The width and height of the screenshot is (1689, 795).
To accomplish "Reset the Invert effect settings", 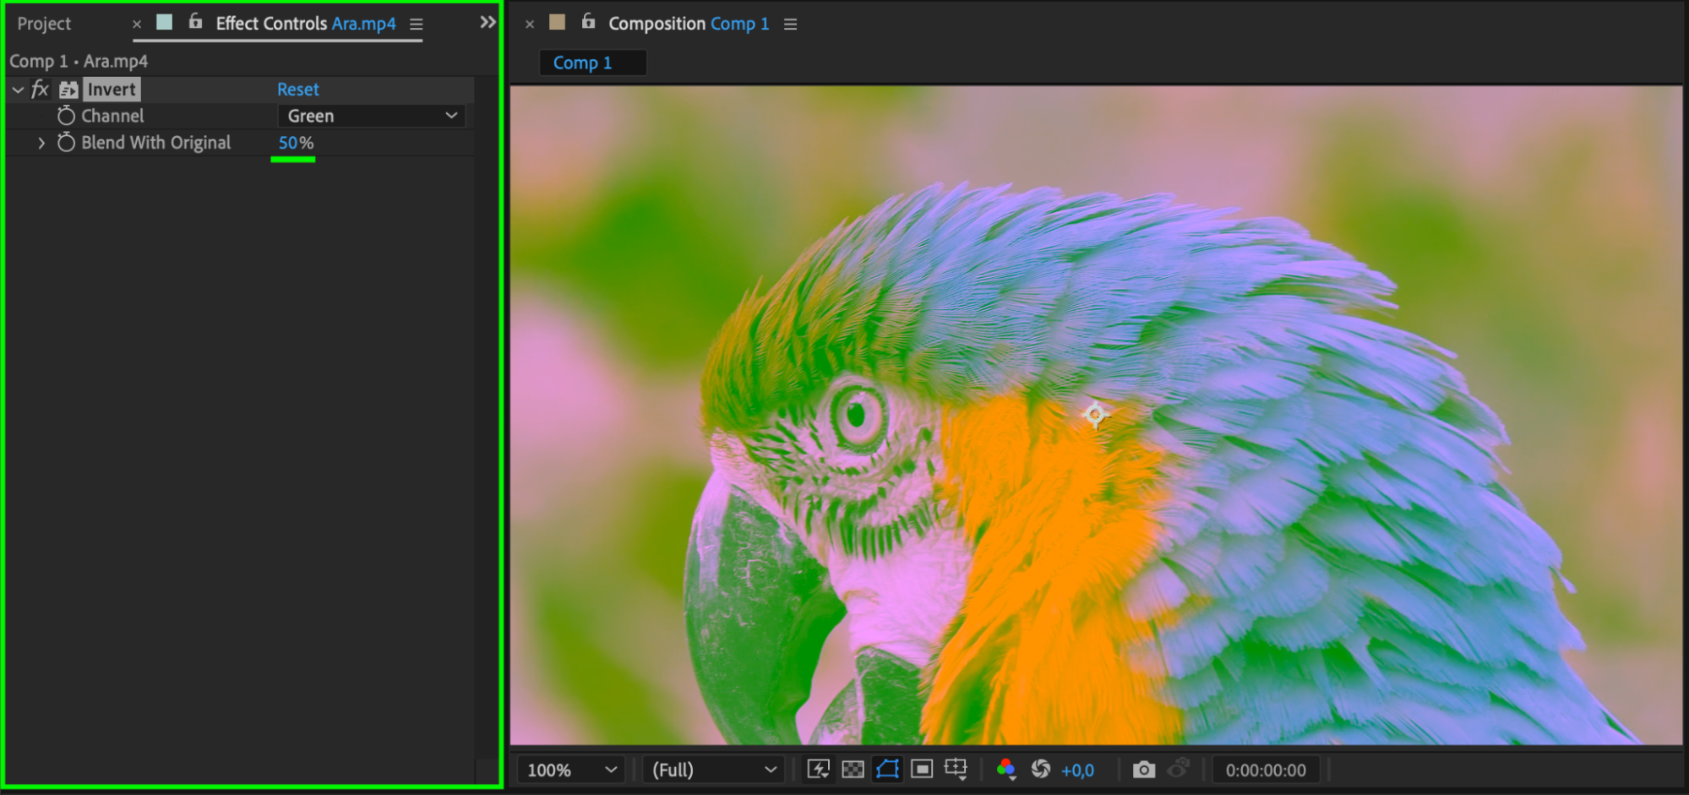I will tap(297, 90).
